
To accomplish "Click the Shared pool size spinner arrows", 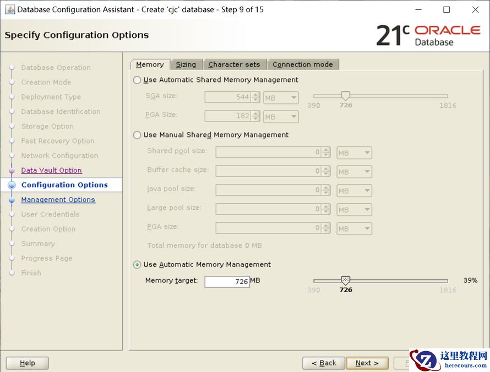I will [x=326, y=152].
